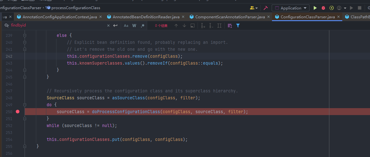Click '0 个结果' results count label
Viewport: 370px width, 157px height.
[161, 26]
